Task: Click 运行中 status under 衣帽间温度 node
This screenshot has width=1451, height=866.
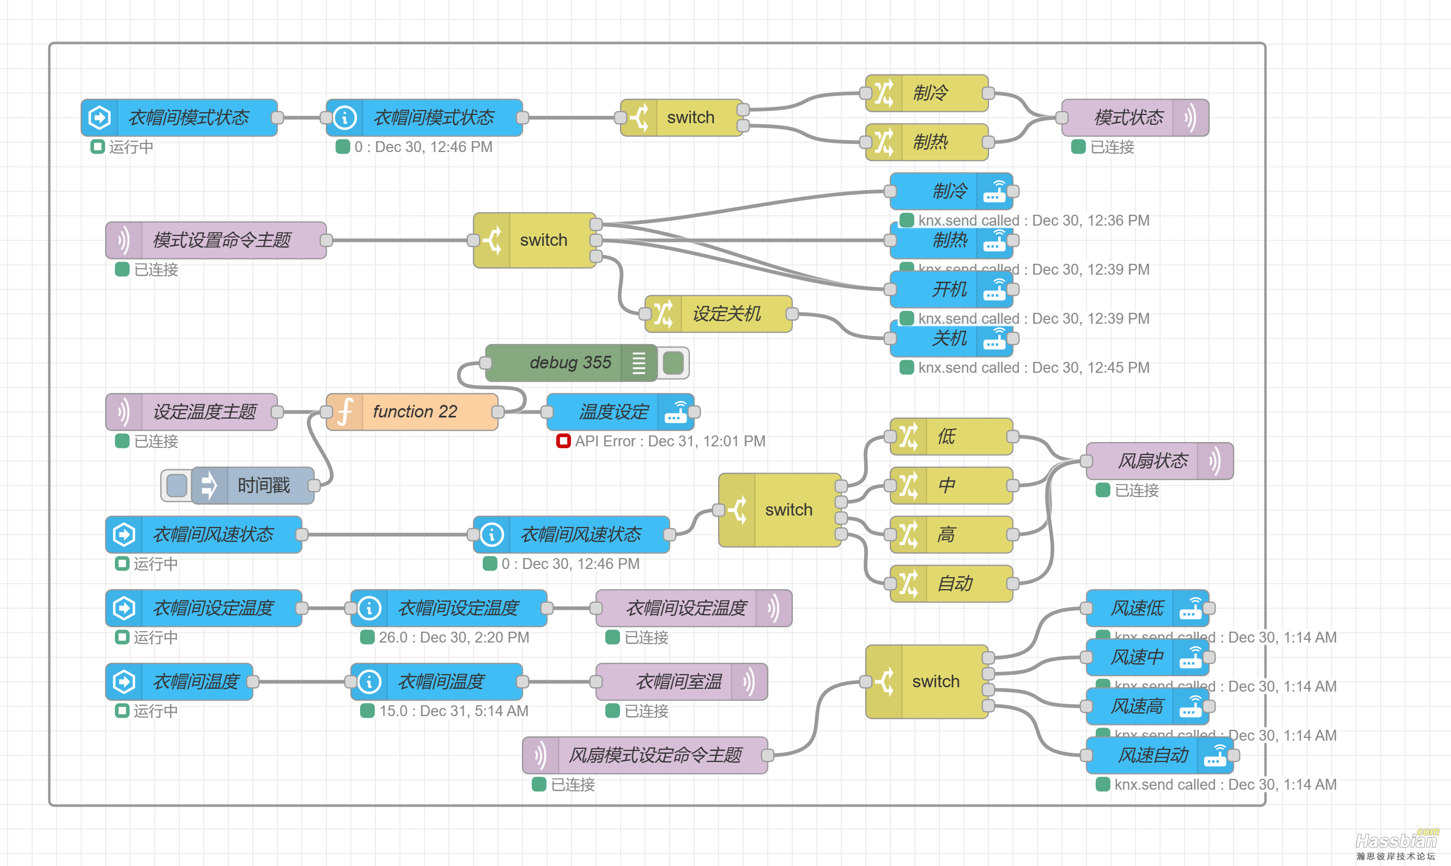Action: tap(156, 711)
